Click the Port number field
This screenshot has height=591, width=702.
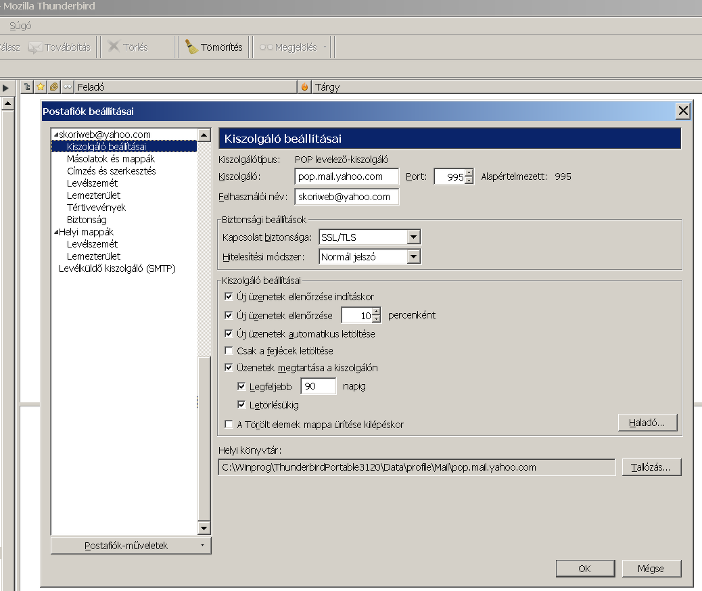[450, 177]
